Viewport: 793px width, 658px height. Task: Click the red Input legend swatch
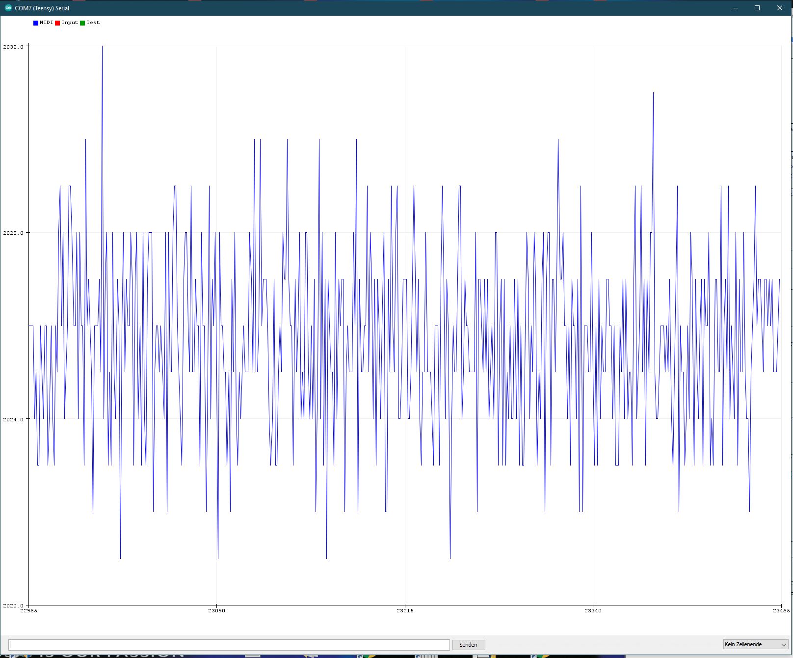[x=57, y=23]
